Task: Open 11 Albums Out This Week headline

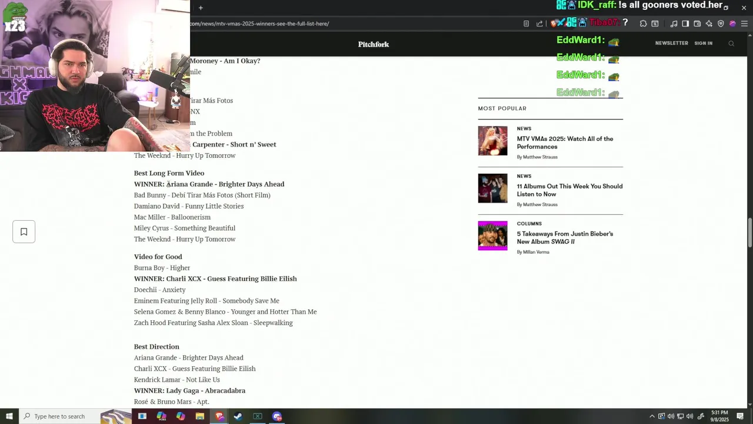Action: [x=569, y=190]
